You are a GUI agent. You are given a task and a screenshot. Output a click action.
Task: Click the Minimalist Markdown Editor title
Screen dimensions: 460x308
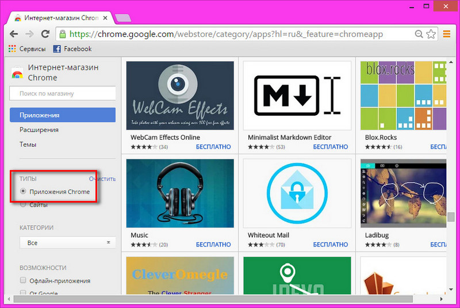coord(290,137)
